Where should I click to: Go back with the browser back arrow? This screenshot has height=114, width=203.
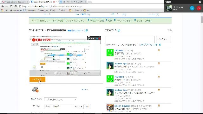(3, 6)
